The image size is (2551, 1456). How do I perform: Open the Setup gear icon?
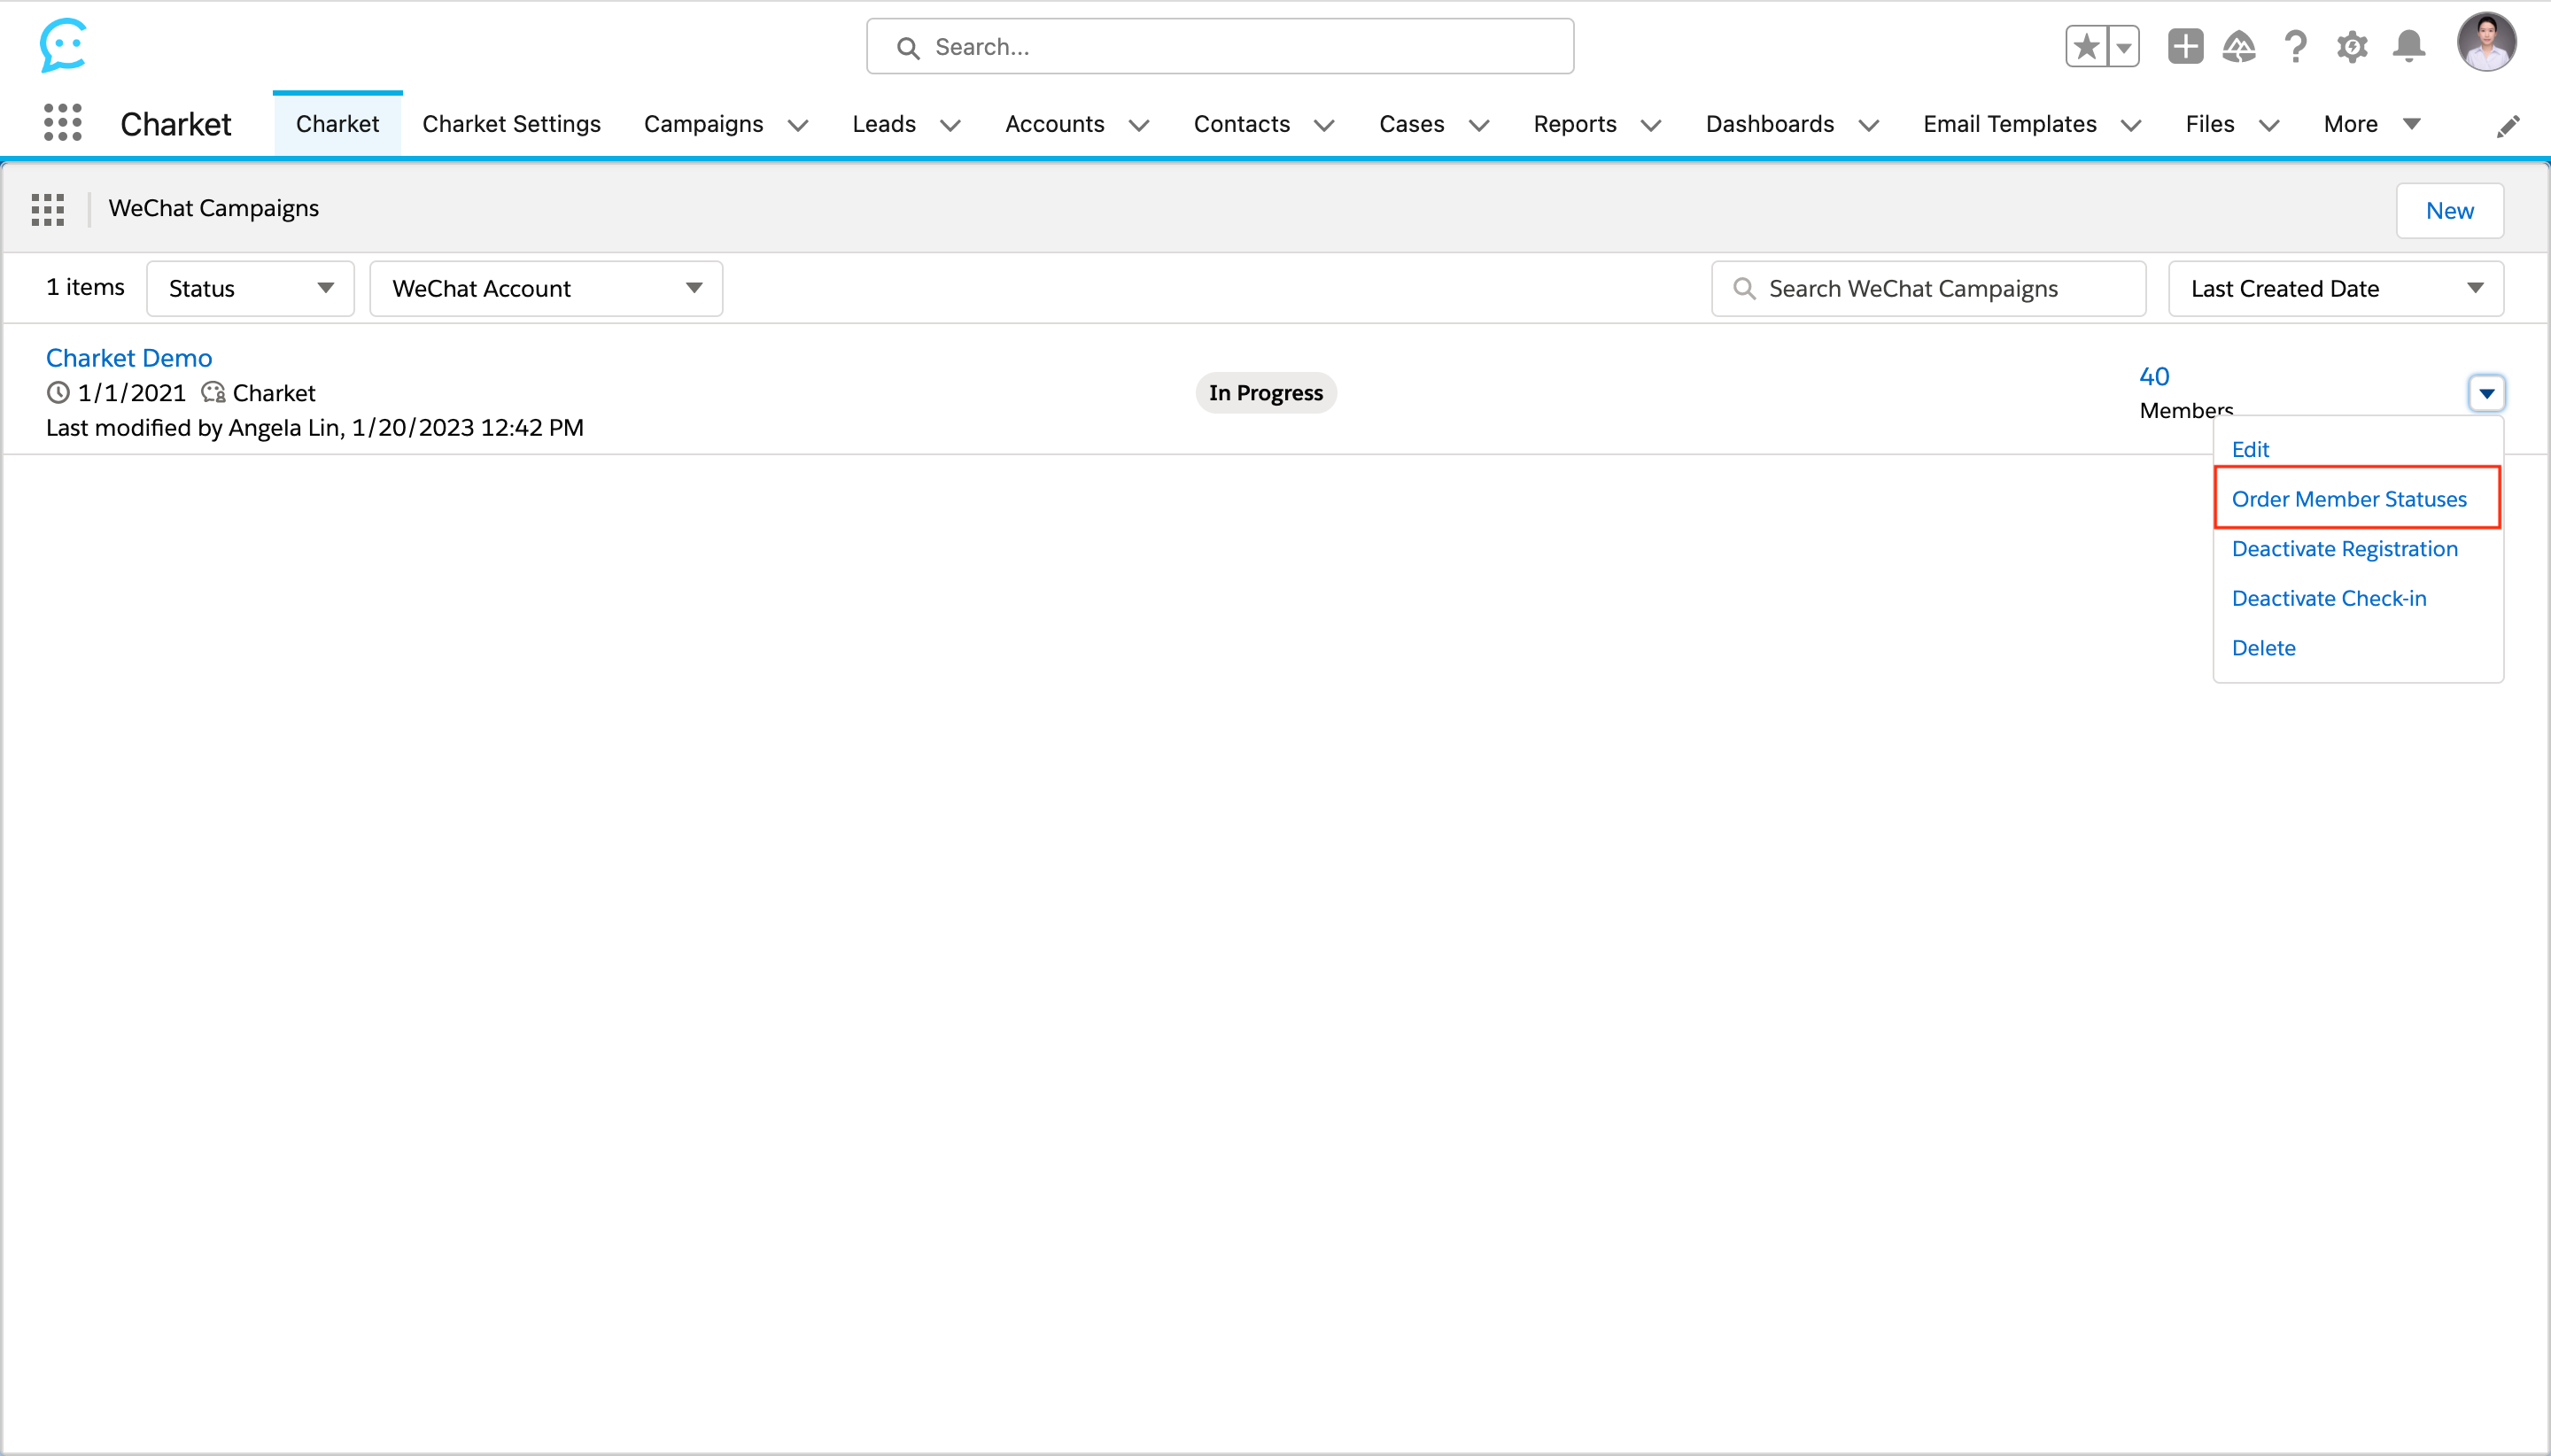[x=2351, y=47]
